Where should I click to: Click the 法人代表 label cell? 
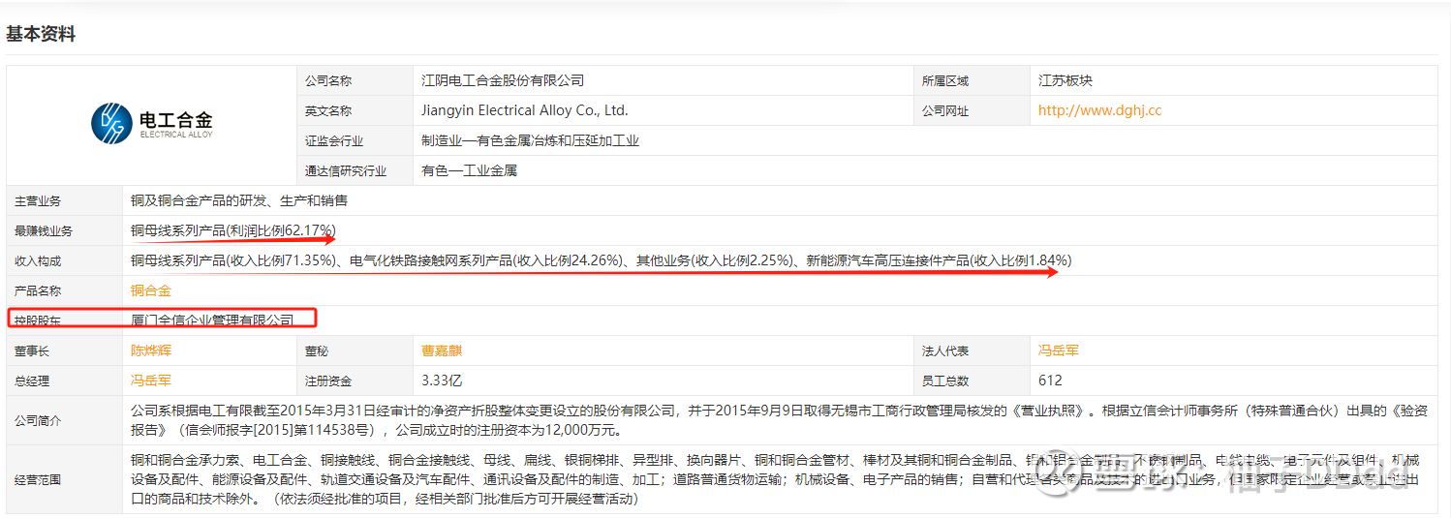click(x=972, y=351)
